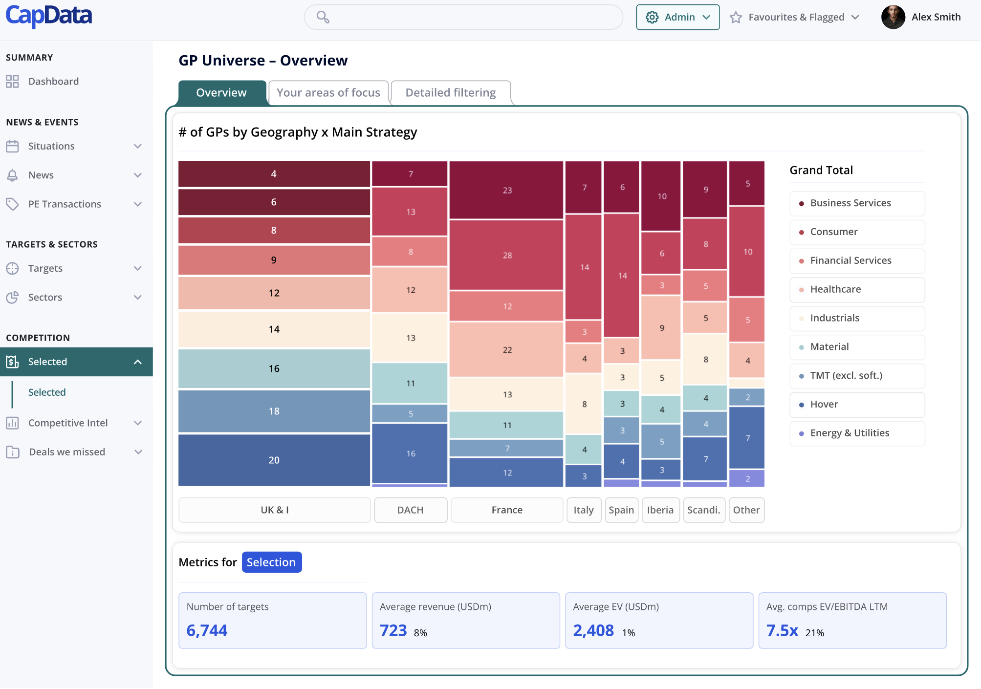The height and width of the screenshot is (689, 981).
Task: Click the Situations calendar icon
Action: [12, 146]
